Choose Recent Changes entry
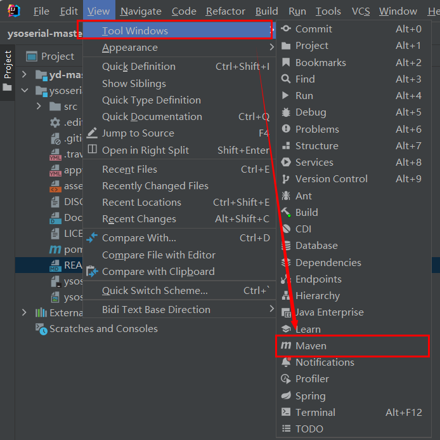The height and width of the screenshot is (440, 440). point(179,219)
